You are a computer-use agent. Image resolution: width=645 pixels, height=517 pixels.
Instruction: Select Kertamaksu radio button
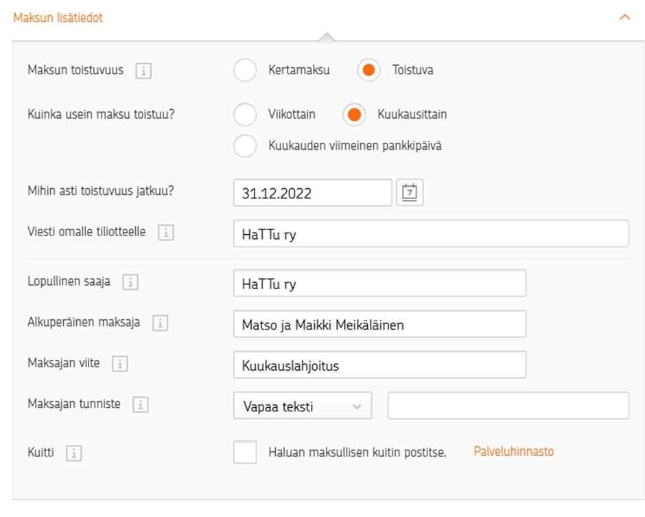point(245,71)
